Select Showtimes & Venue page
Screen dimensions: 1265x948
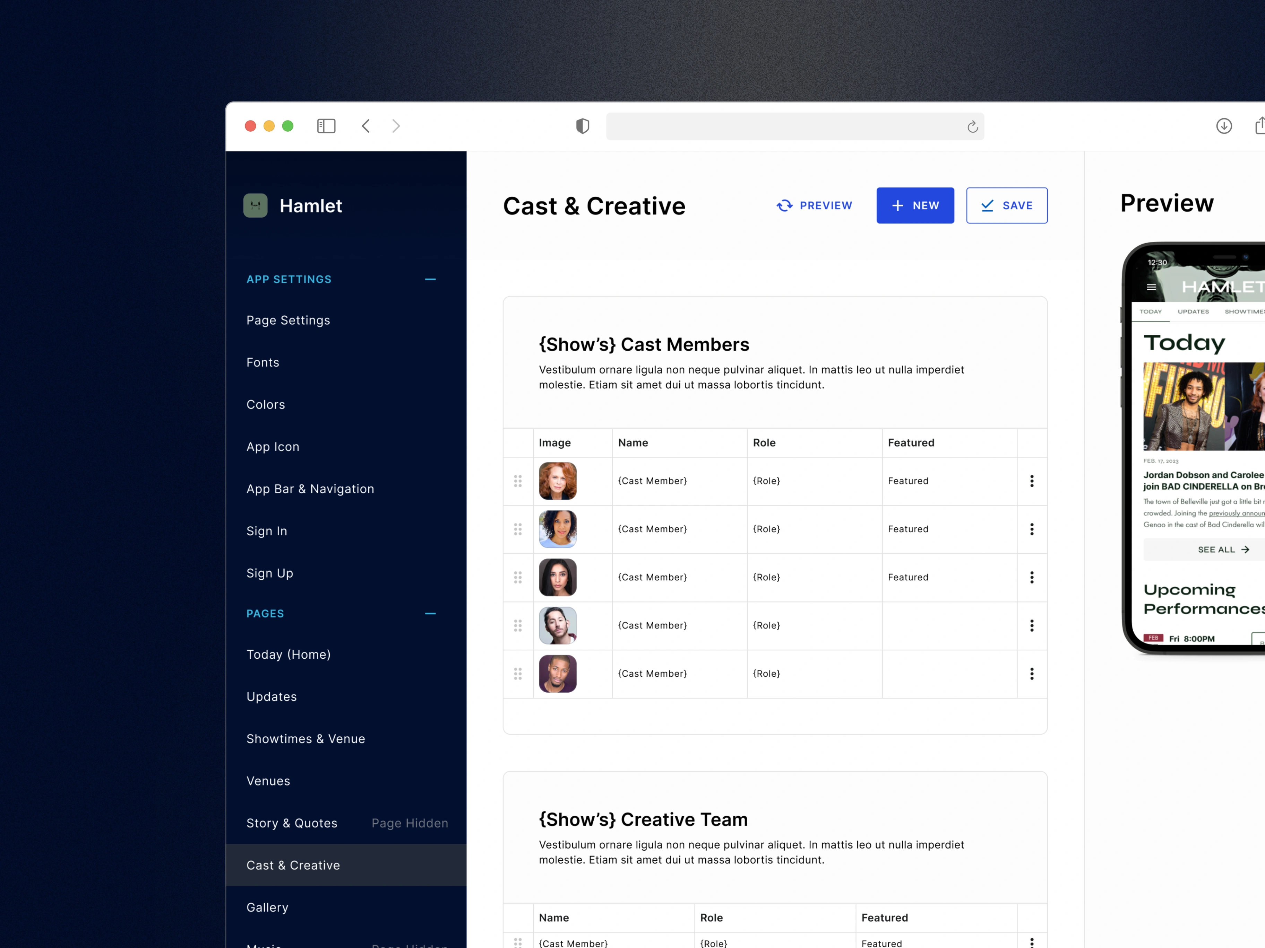(x=306, y=739)
